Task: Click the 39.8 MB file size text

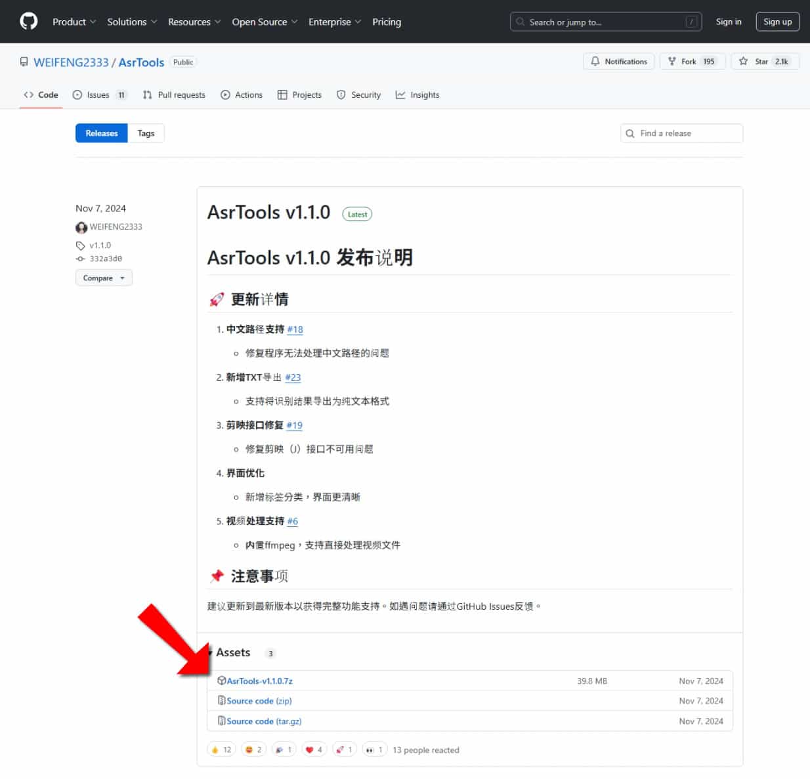Action: point(592,681)
